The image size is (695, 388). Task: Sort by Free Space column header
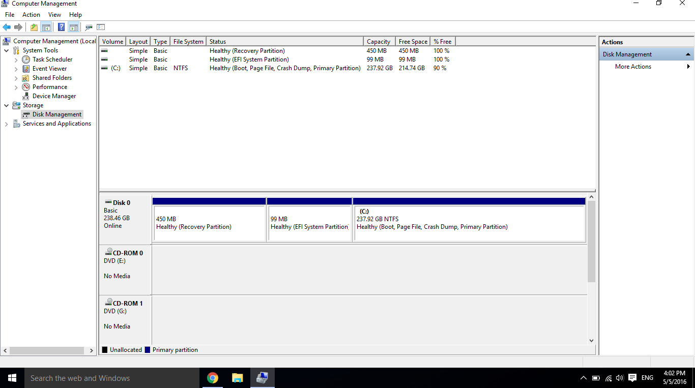tap(413, 42)
